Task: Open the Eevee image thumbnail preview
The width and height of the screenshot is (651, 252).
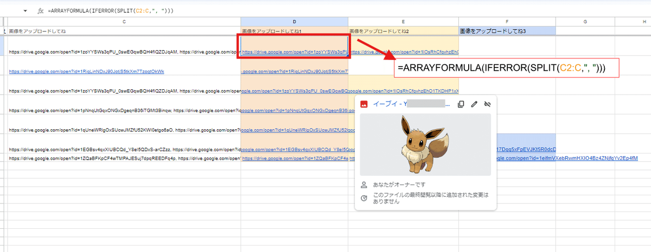Action: [425, 144]
